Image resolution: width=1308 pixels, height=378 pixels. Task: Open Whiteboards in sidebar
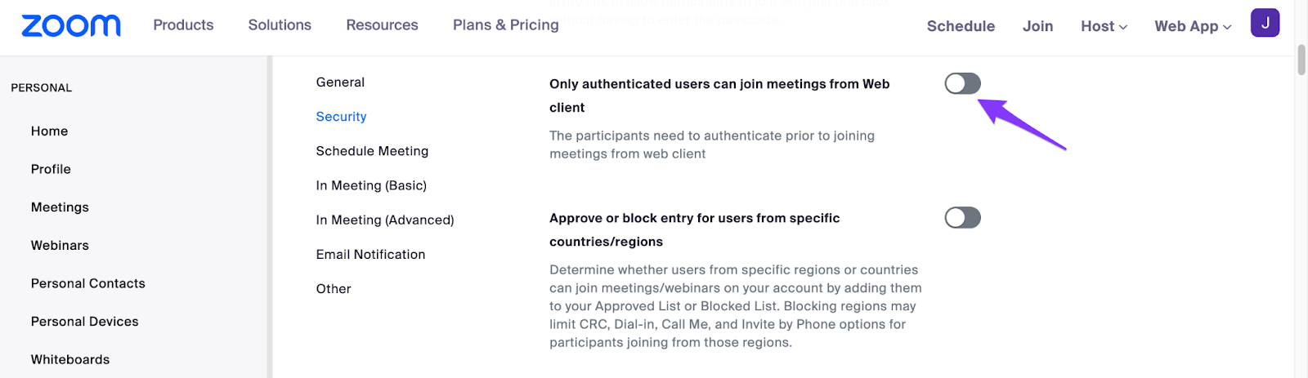pyautogui.click(x=70, y=359)
